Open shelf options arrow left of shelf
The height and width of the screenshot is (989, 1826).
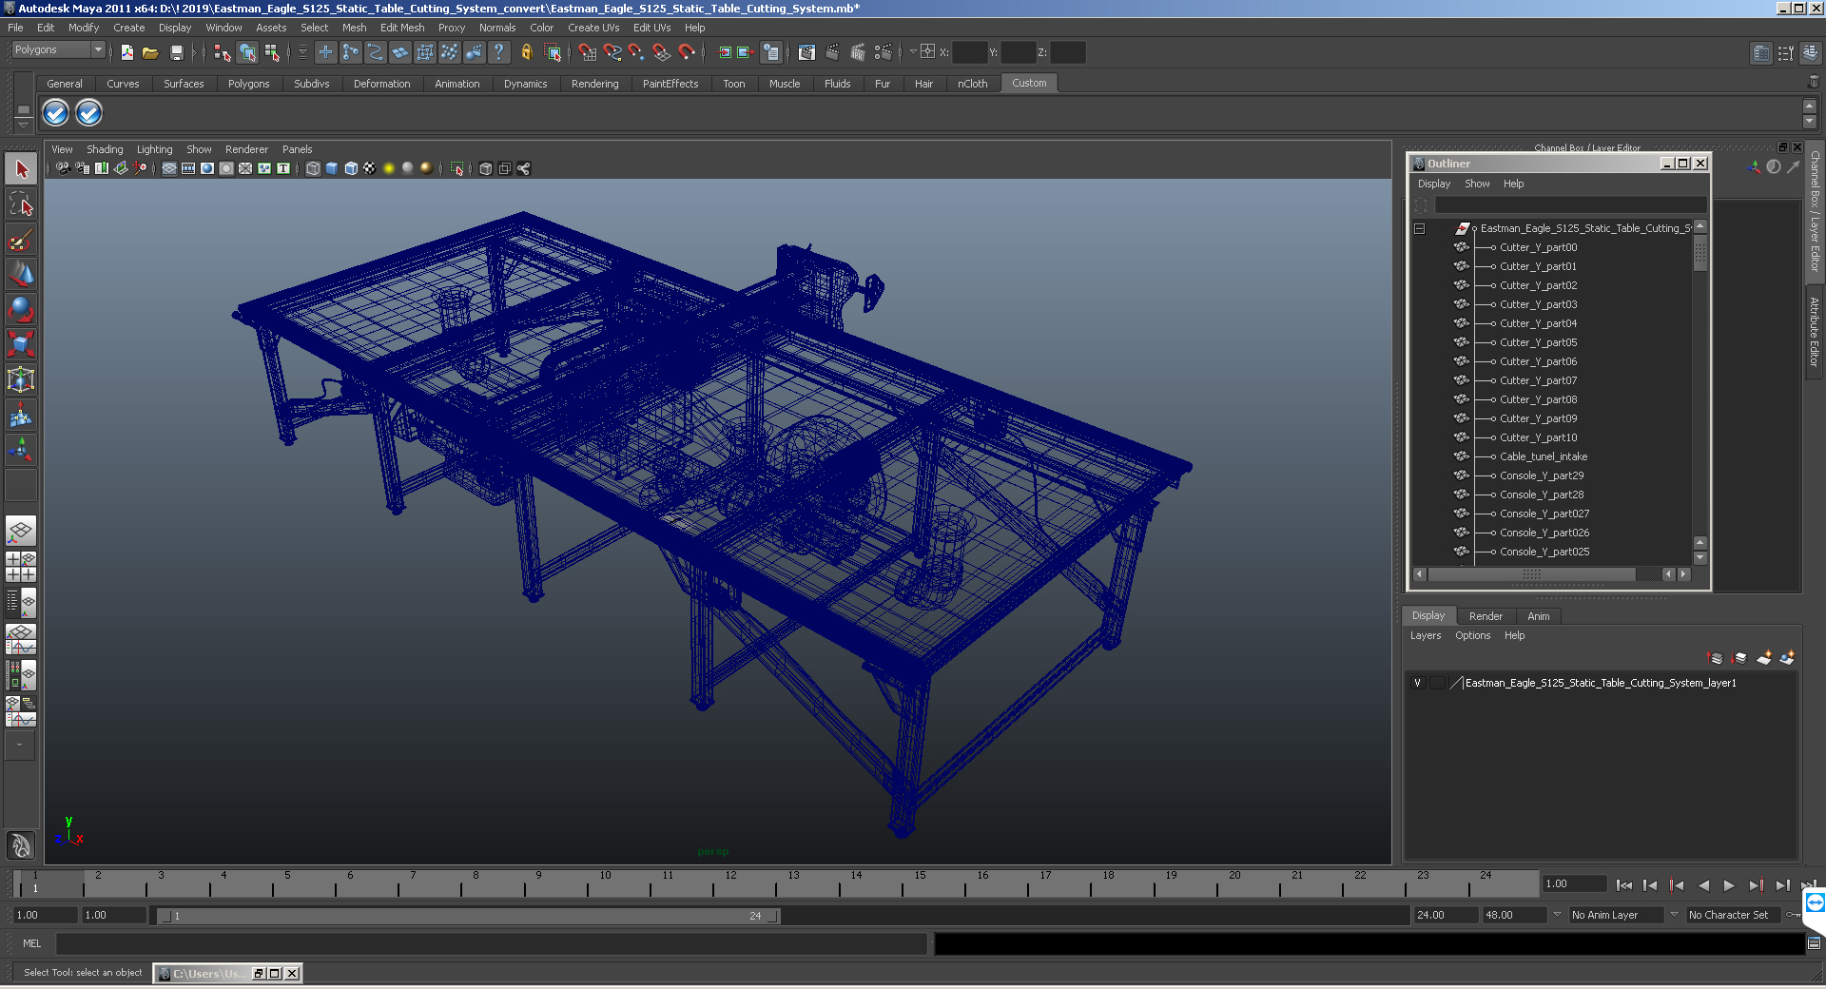(24, 127)
